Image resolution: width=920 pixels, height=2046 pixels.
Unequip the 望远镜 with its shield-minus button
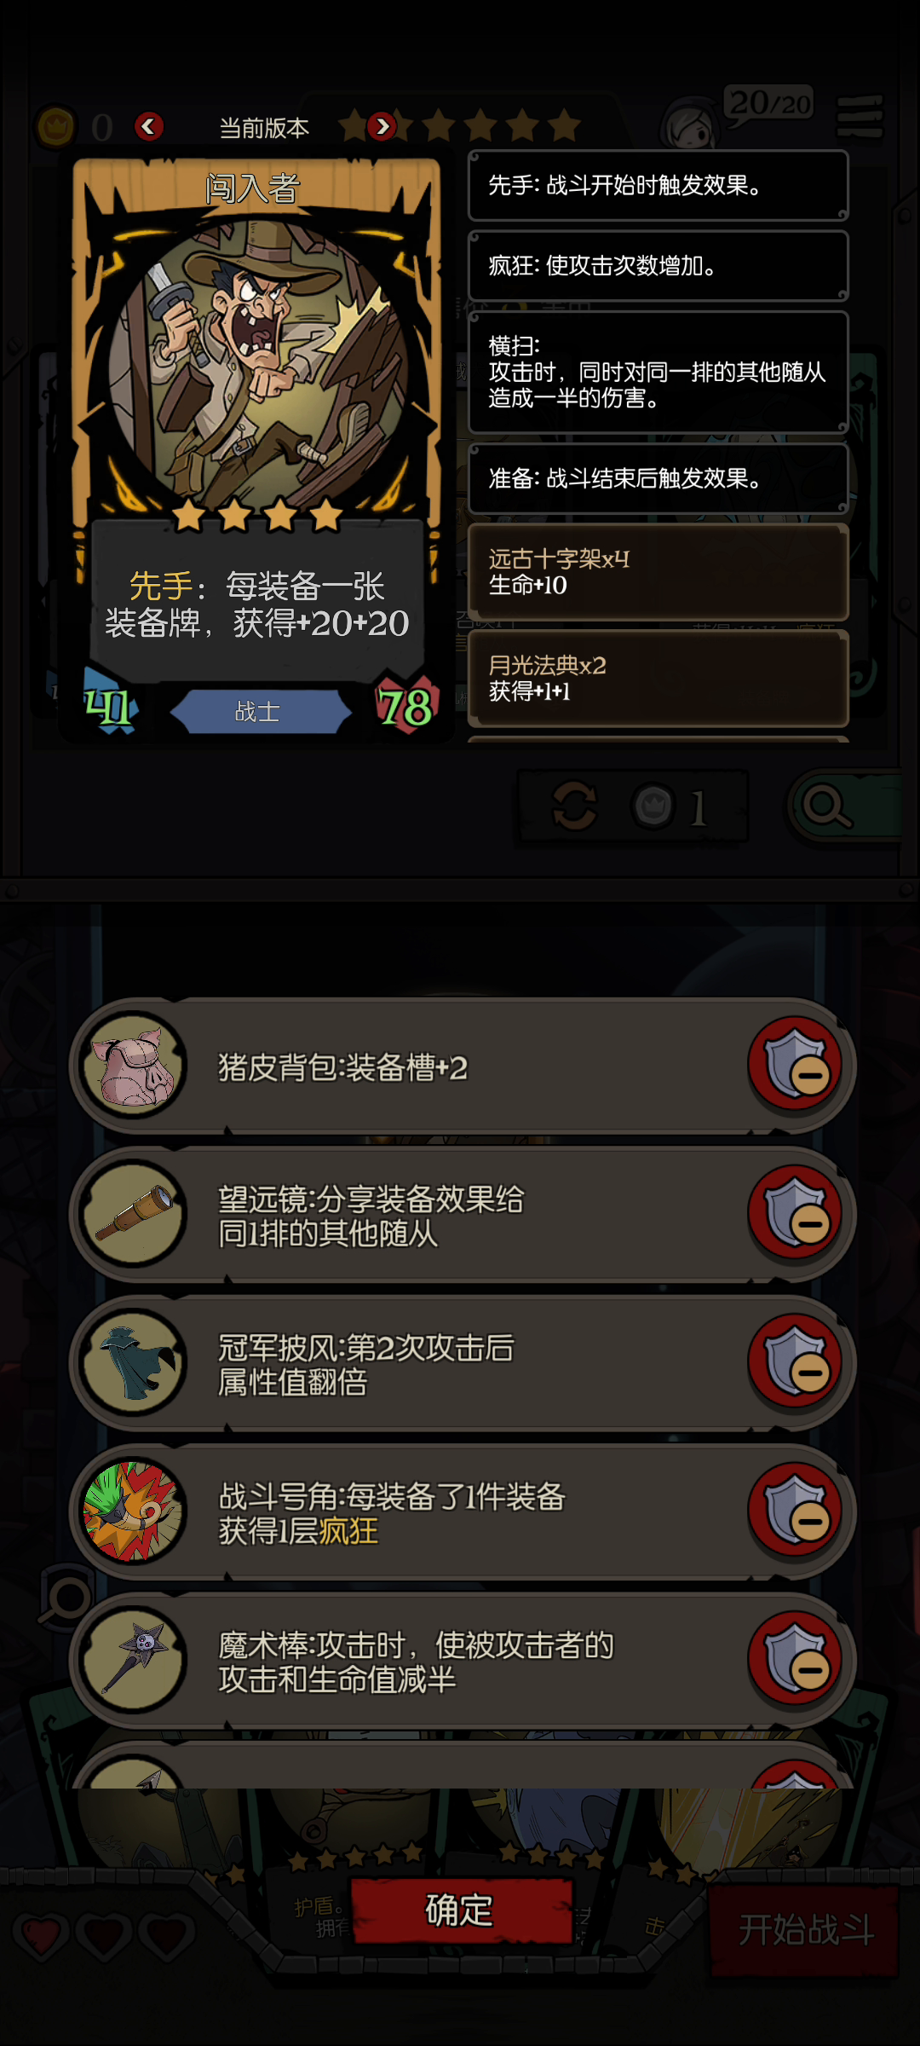796,1212
